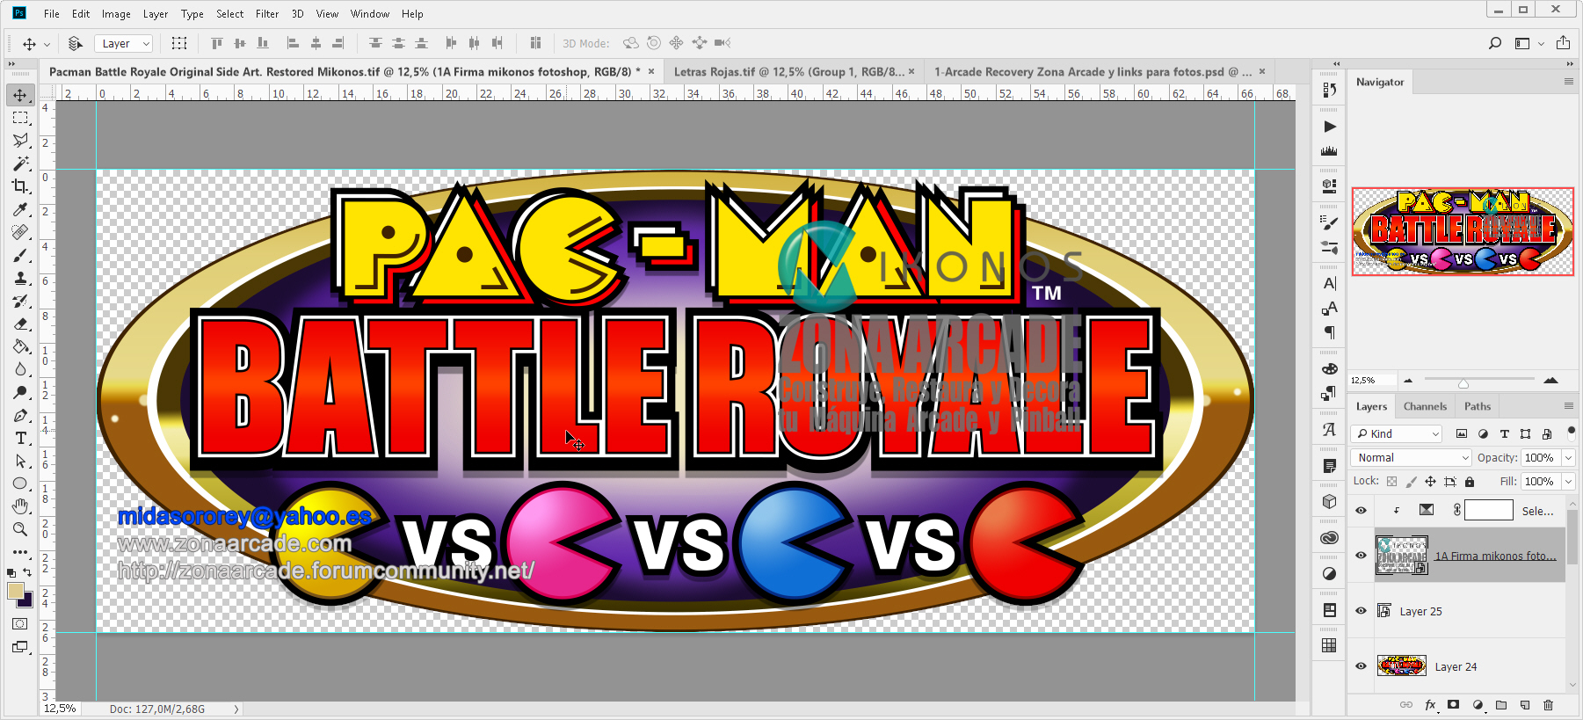Select the Path Selection tool
The width and height of the screenshot is (1583, 720).
coord(20,461)
